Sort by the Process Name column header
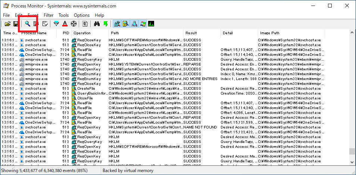The image size is (356, 175). pyautogui.click(x=37, y=33)
